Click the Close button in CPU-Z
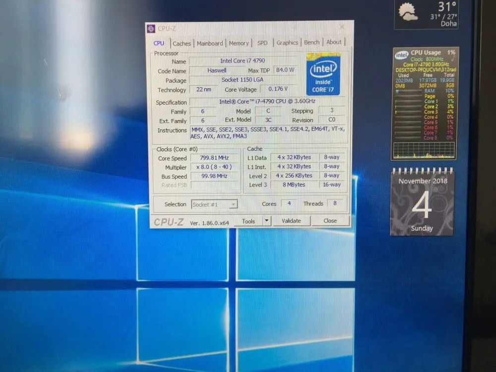 pos(330,221)
